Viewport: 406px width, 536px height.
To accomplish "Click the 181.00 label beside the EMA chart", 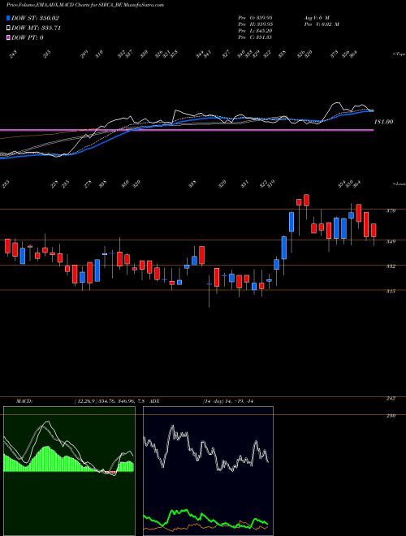I will 384,122.
